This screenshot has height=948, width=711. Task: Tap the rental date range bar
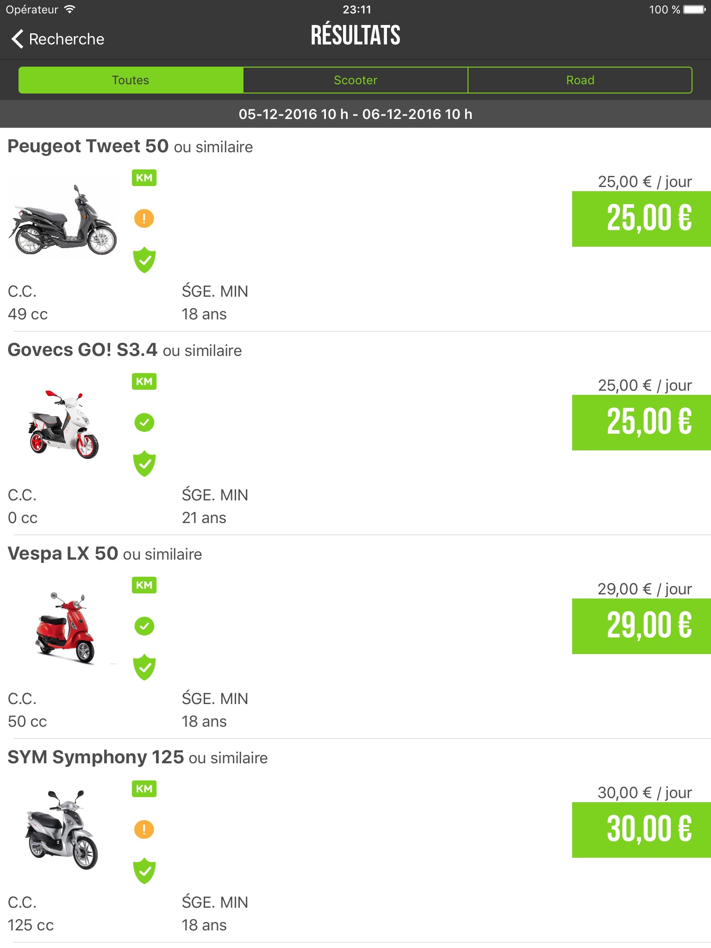355,114
